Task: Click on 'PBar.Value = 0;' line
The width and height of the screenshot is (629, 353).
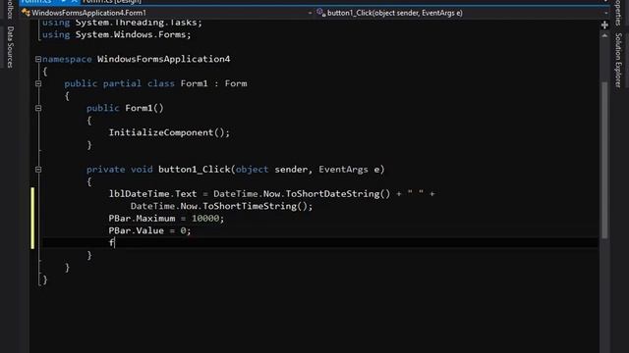Action: click(x=149, y=231)
